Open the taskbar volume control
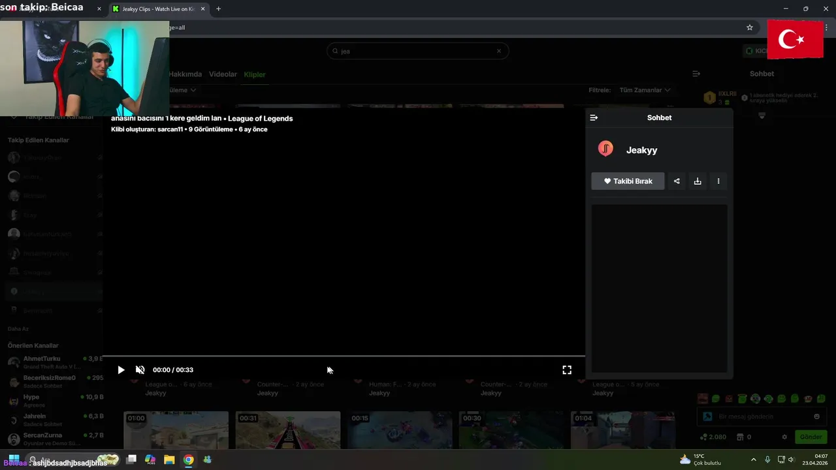This screenshot has height=470, width=836. (x=791, y=460)
